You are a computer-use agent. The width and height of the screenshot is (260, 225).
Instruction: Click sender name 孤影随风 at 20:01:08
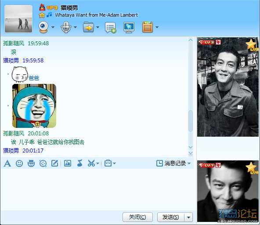pyautogui.click(x=14, y=134)
